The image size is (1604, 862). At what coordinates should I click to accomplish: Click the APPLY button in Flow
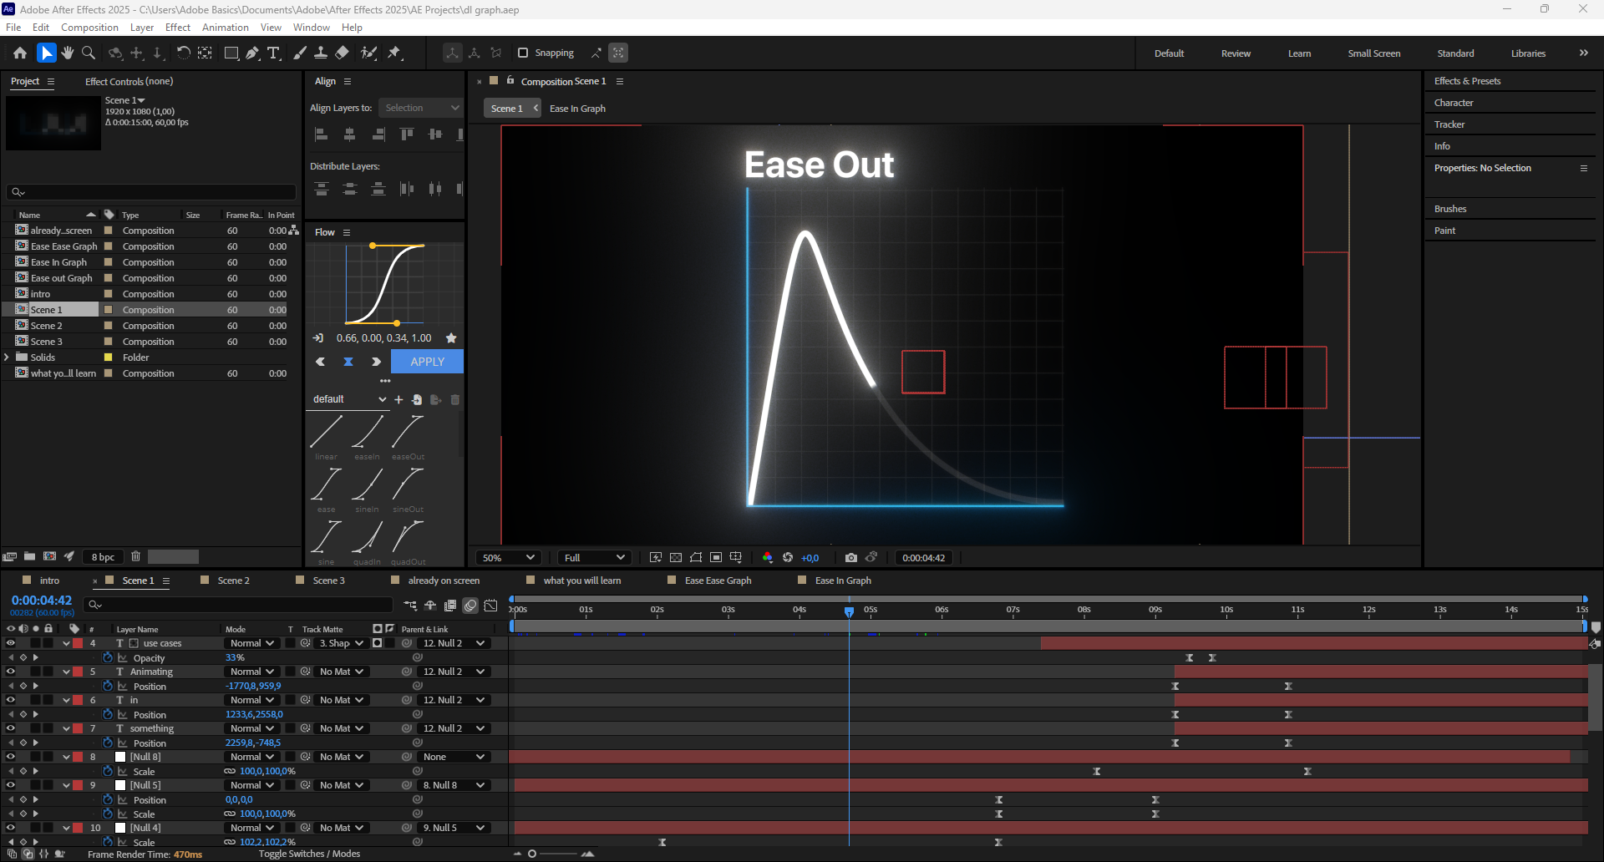pyautogui.click(x=427, y=362)
